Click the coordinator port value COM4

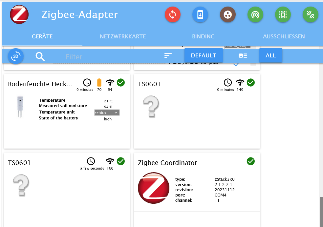tap(220, 195)
